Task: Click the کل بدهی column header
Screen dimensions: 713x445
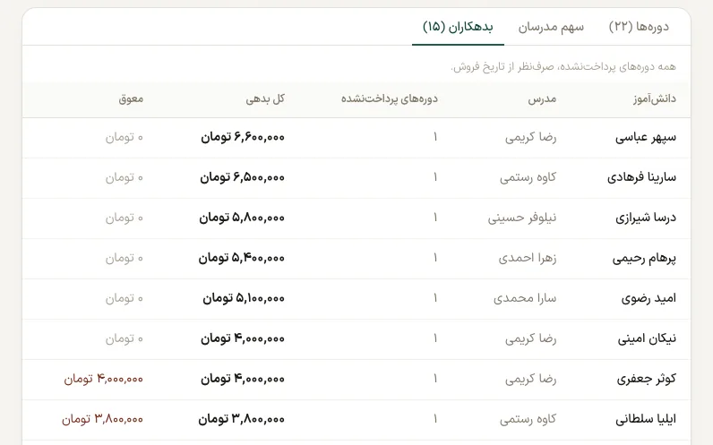Action: (x=265, y=99)
